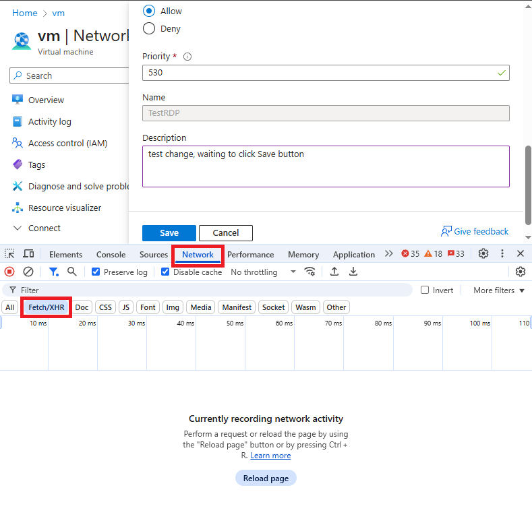Click the Description text area
The height and width of the screenshot is (527, 532).
[x=326, y=166]
